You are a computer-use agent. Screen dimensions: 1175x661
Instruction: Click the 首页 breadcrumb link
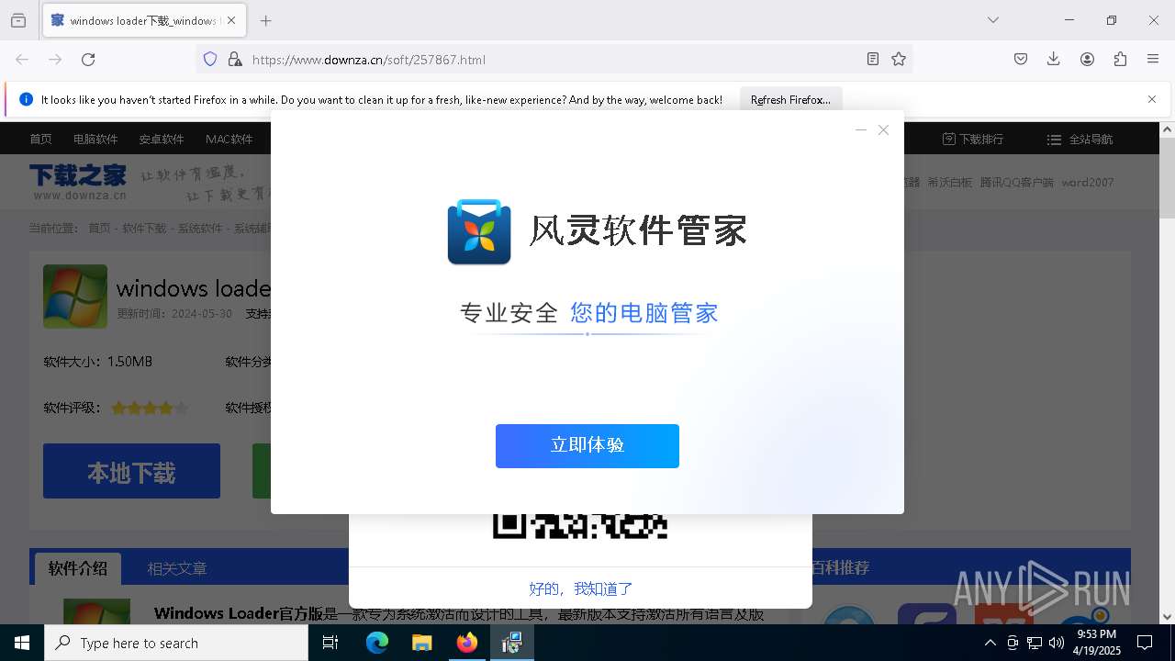tap(99, 228)
